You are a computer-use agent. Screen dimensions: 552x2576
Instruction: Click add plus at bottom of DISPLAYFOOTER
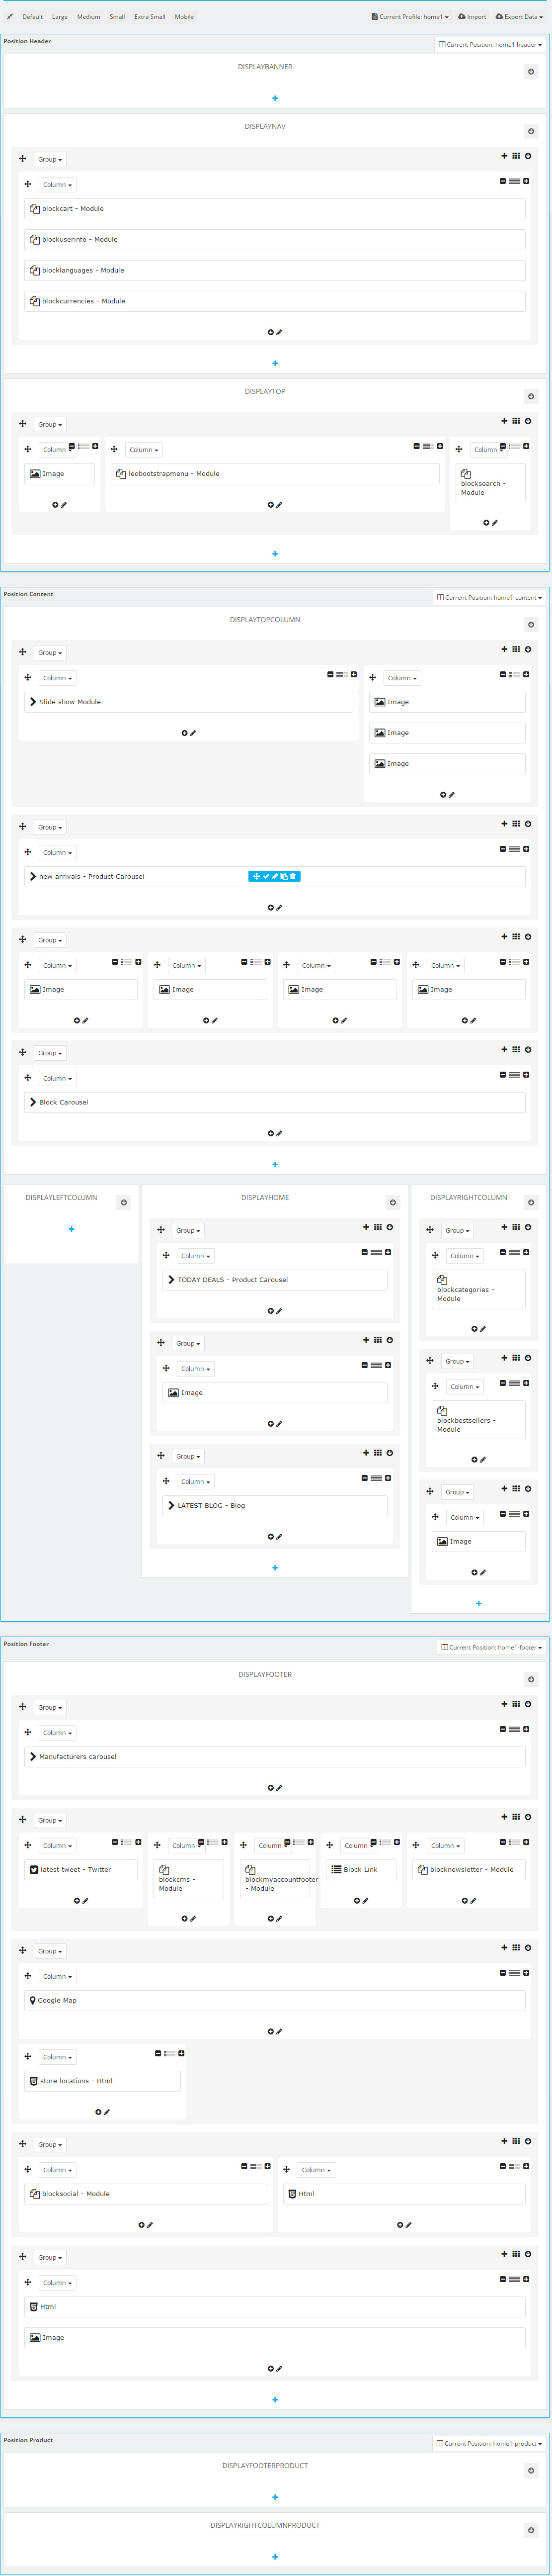[x=275, y=2400]
